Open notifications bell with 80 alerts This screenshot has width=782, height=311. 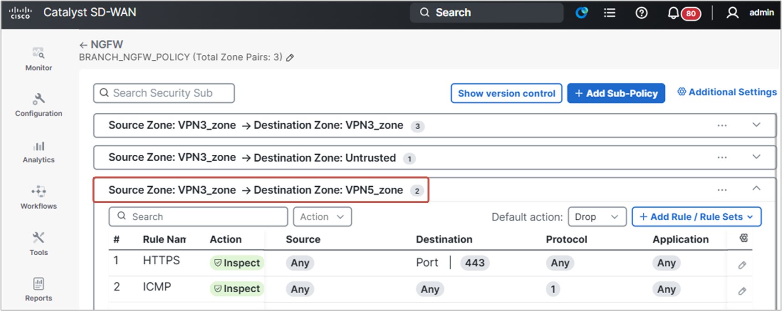(683, 13)
